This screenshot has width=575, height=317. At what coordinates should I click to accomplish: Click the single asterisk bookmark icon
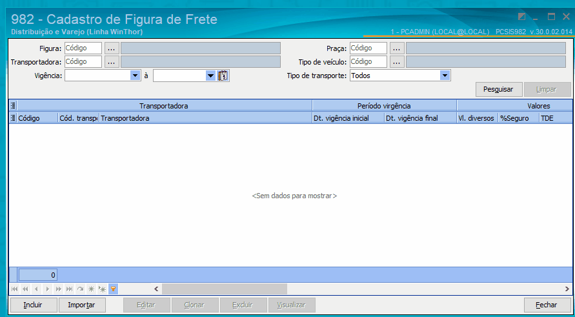pyautogui.click(x=91, y=289)
